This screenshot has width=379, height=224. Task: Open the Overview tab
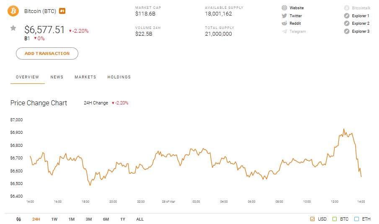[27, 77]
